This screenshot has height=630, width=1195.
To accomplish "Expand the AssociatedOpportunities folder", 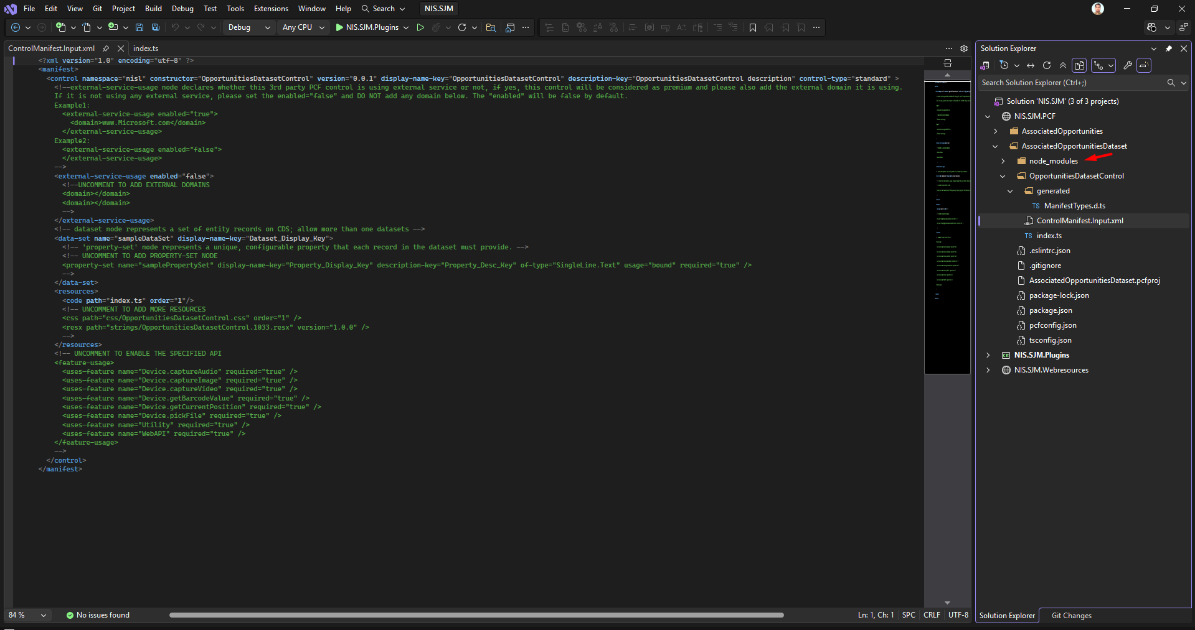I will 995,131.
